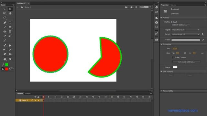Screen dimensions: 207x116
Task: Toggle the show/hide all layers eye icon
Action: click(x=35, y=97)
